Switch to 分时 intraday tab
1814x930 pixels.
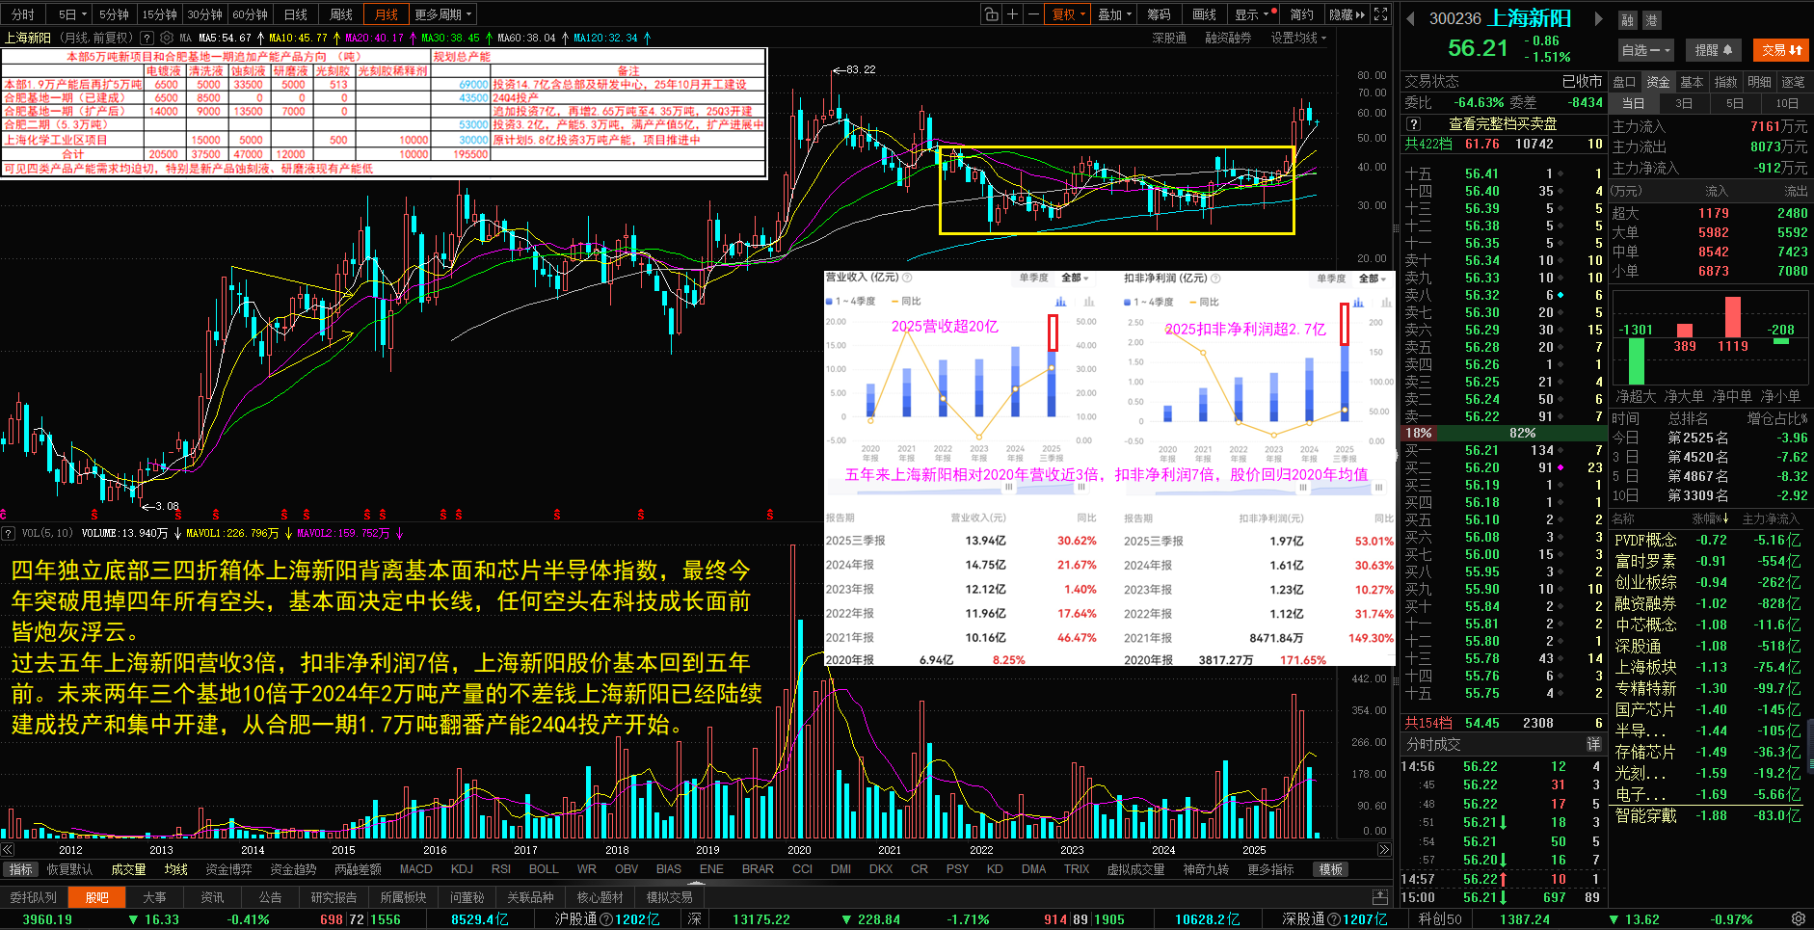point(23,14)
